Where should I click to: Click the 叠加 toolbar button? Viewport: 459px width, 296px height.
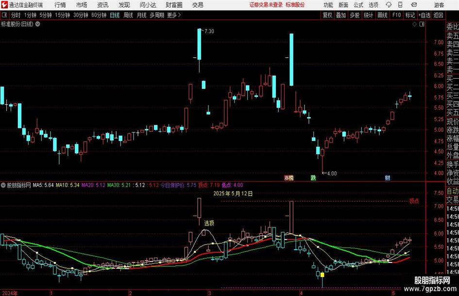[x=341, y=15]
